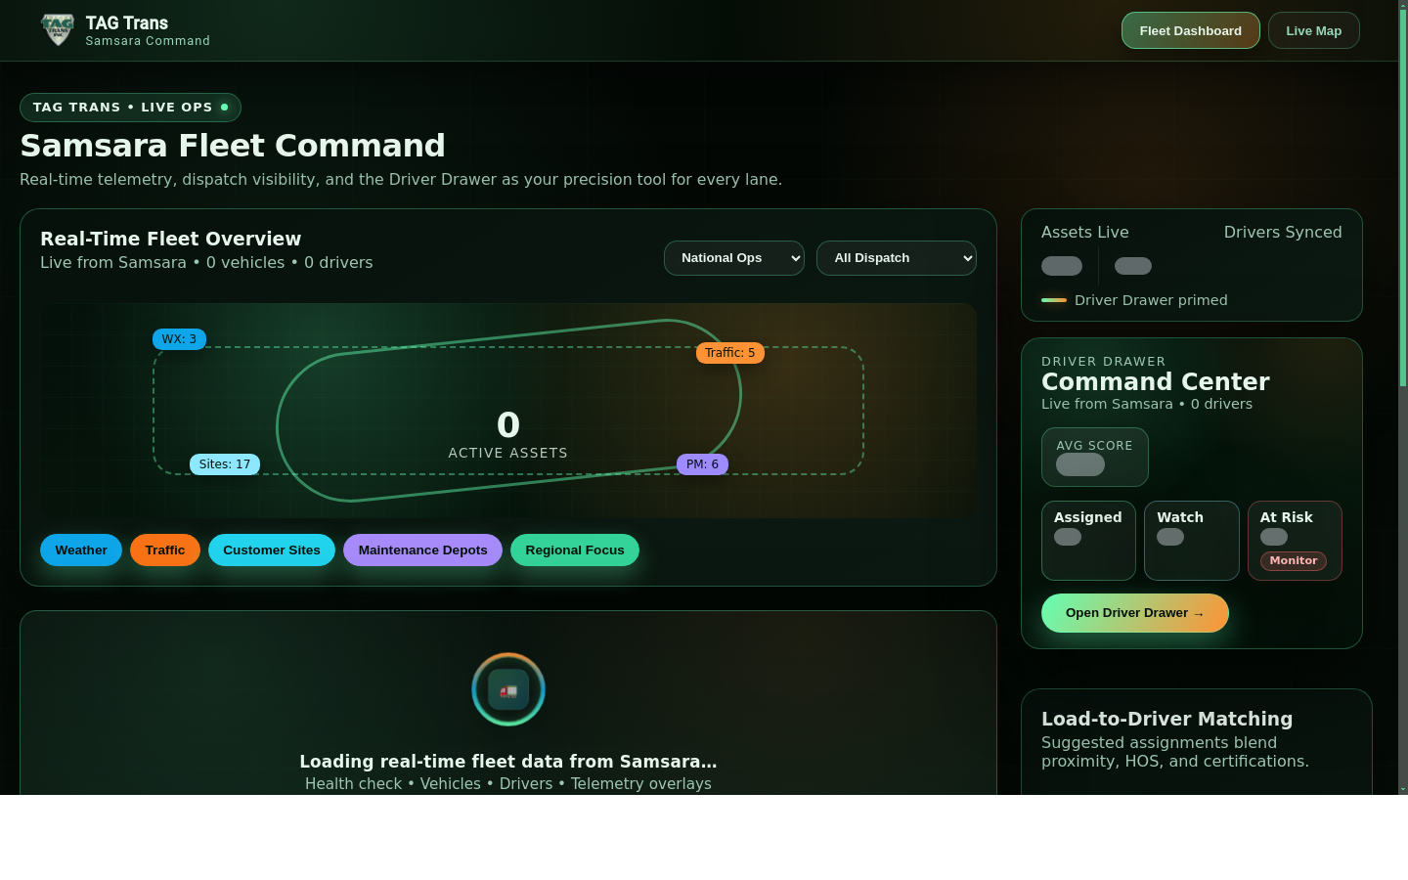Toggle the Regional Focus overlay chip
1408x880 pixels.
tap(575, 550)
